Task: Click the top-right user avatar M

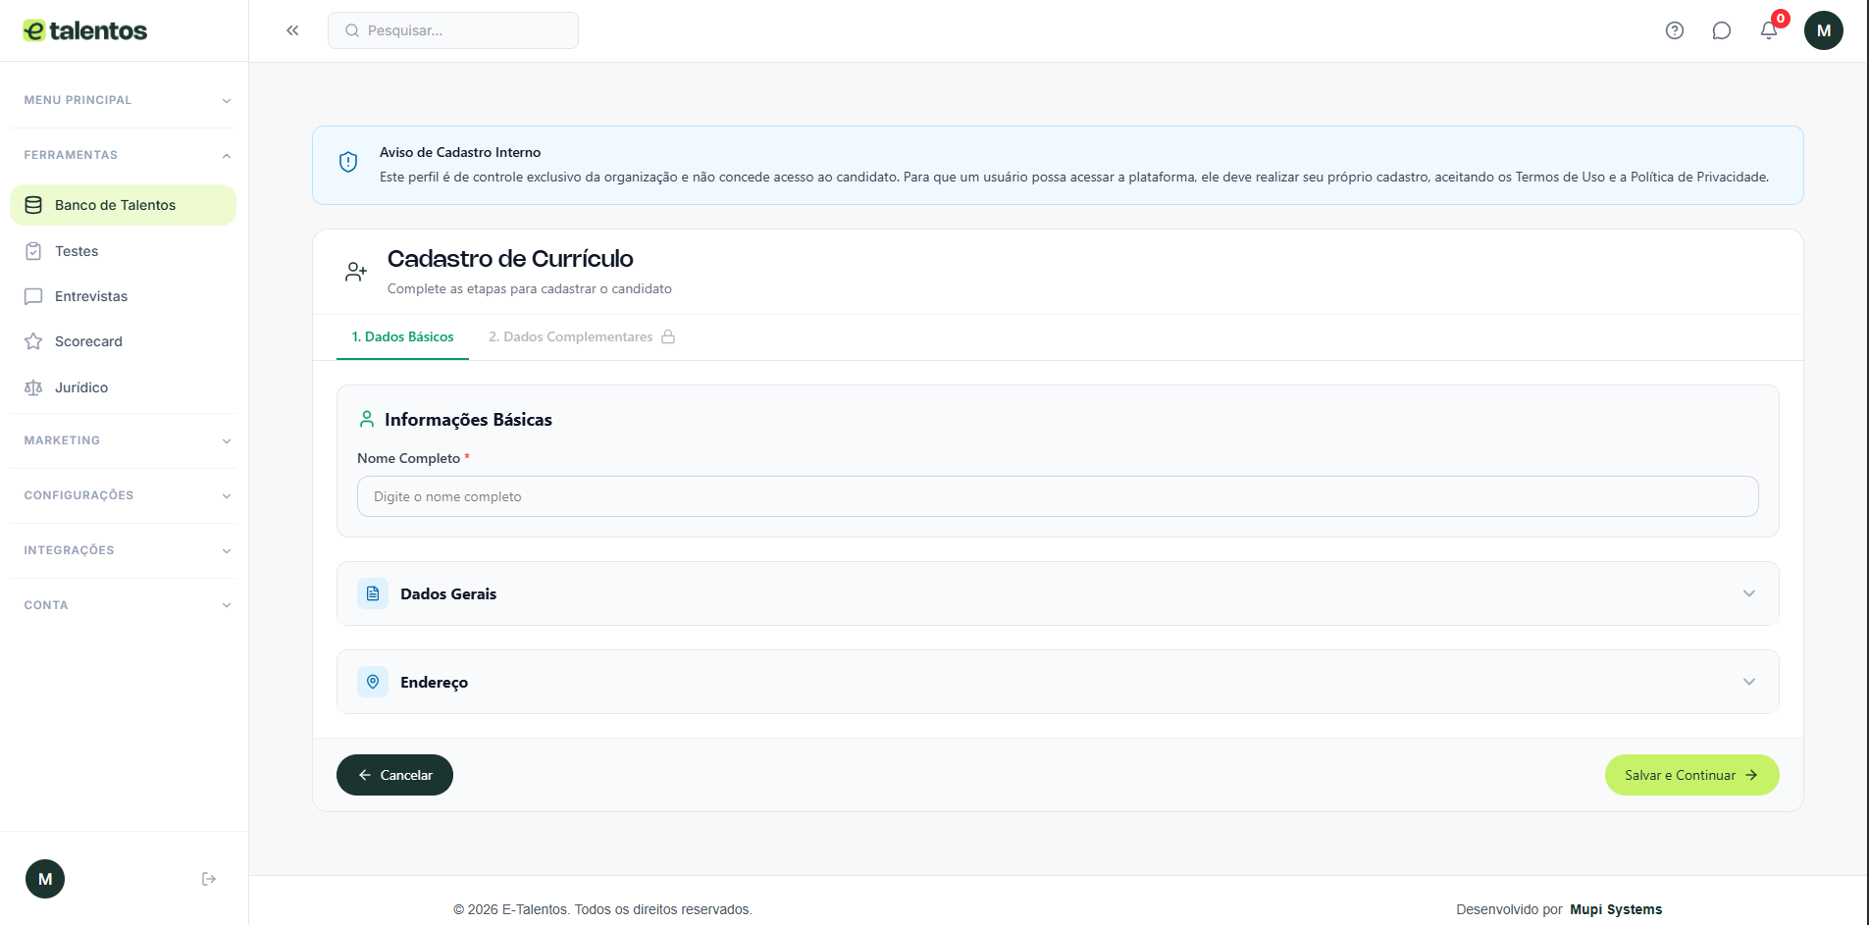Action: pos(1823,30)
